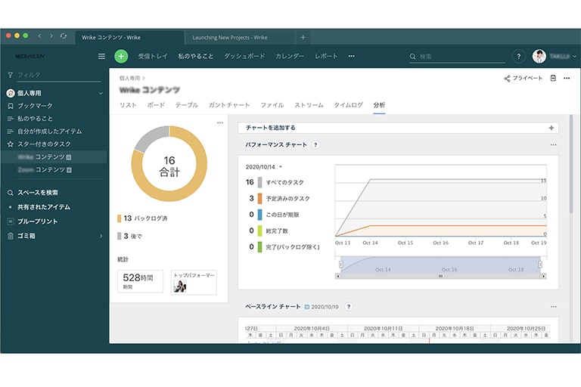Click the chart range horizontal scrollbar thumb

[x=440, y=277]
